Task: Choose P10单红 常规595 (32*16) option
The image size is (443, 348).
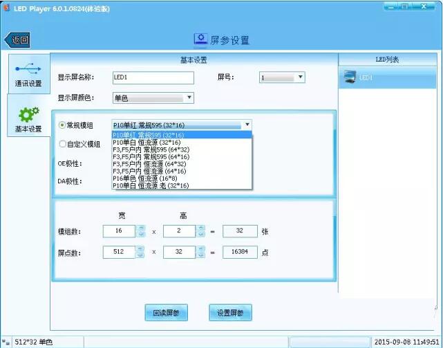Action: tap(182, 135)
